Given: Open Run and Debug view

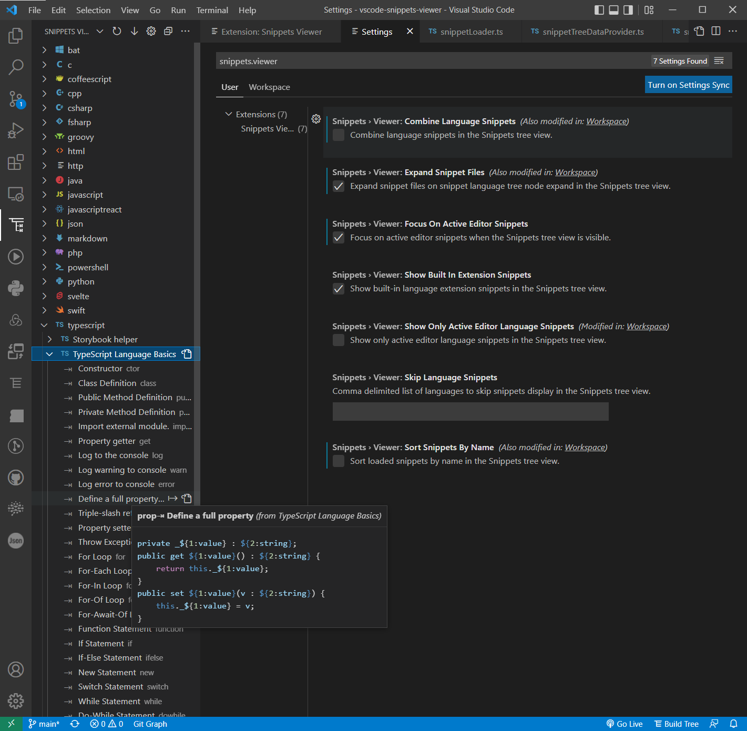Looking at the screenshot, I should [16, 130].
